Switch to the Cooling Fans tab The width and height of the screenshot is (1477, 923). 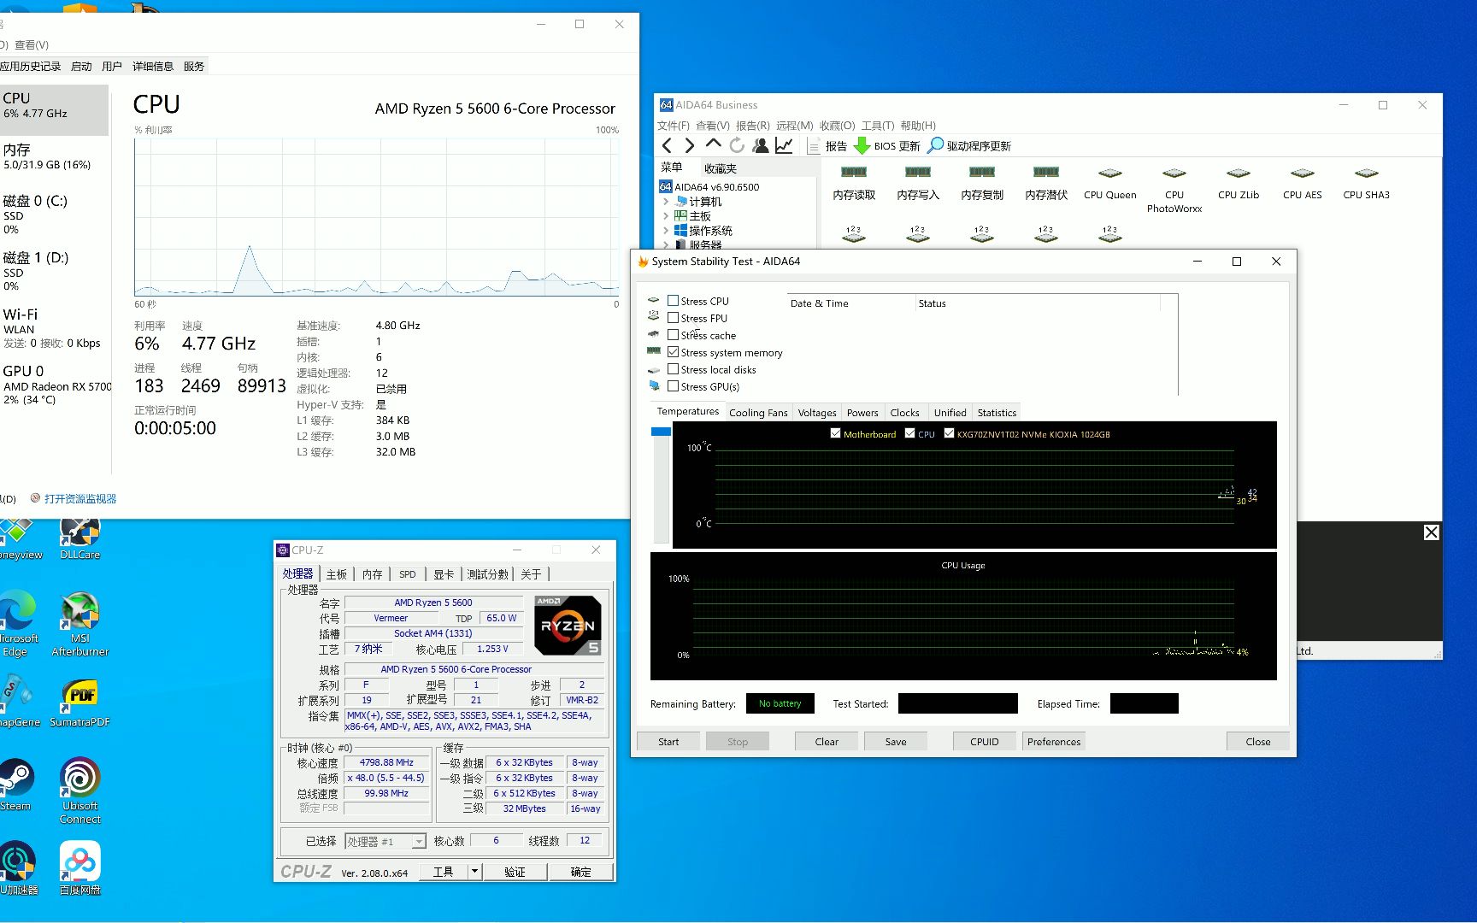click(758, 413)
